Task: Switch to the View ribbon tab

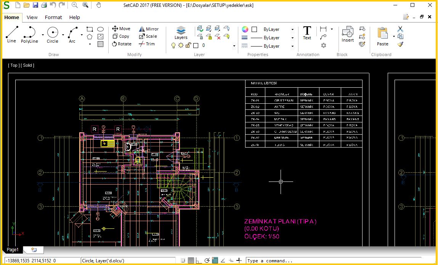Action: [x=32, y=17]
